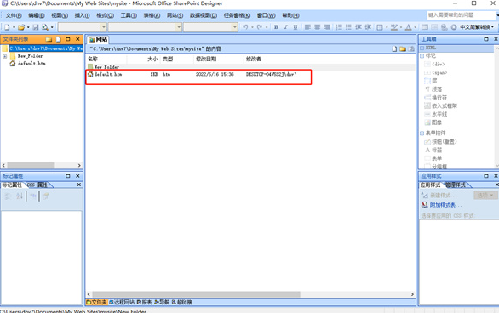Open the font dropdown in the toolbar
Viewport: 499px width, 313px height.
145,27
